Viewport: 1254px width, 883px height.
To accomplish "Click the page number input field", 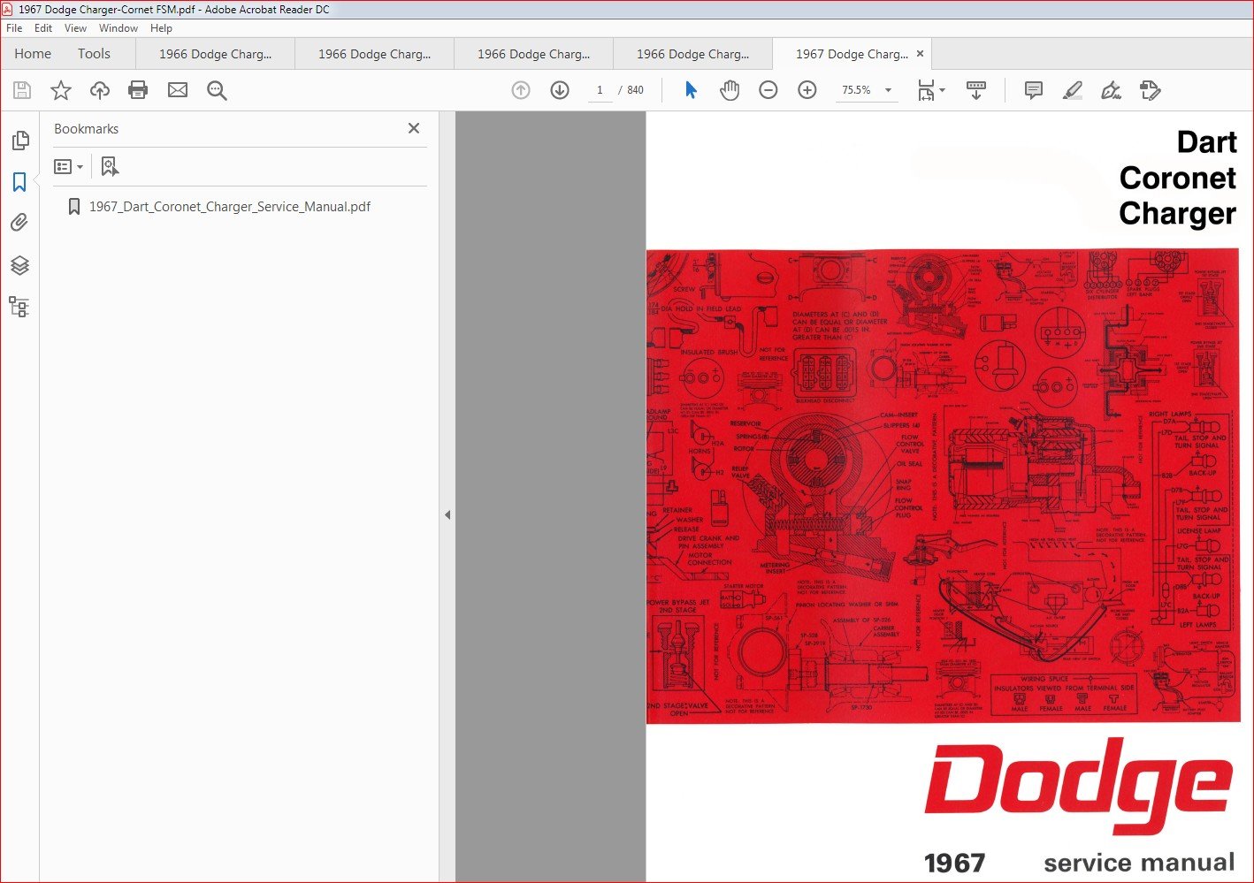I will point(600,90).
